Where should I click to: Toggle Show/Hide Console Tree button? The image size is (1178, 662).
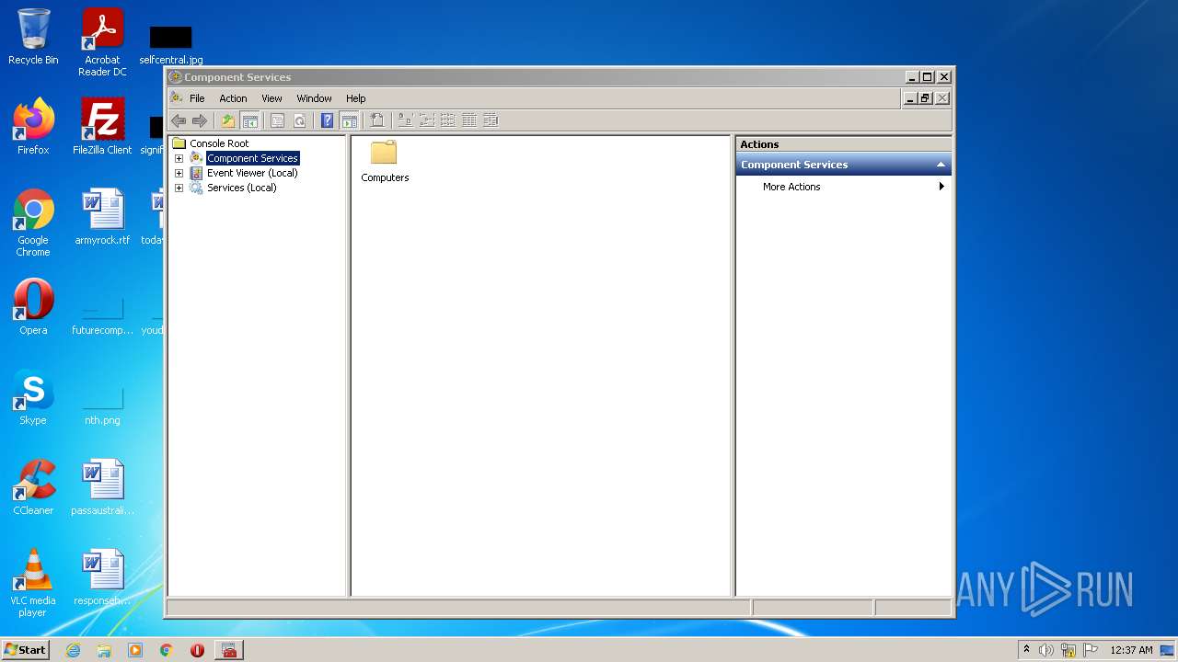pos(249,120)
